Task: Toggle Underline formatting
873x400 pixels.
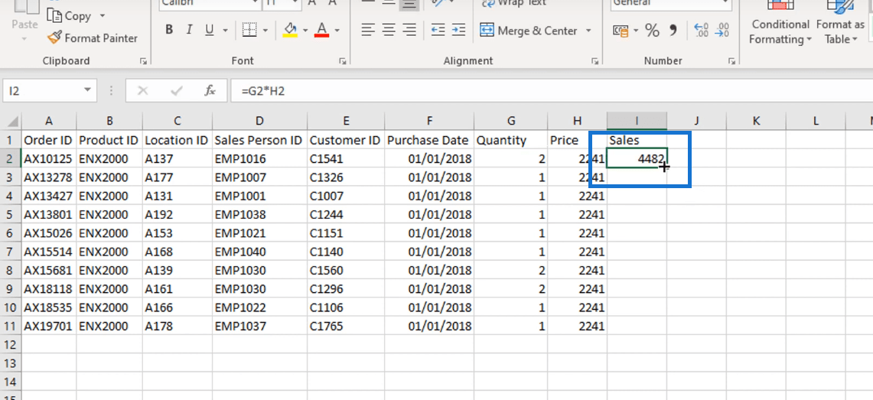Action: point(210,30)
